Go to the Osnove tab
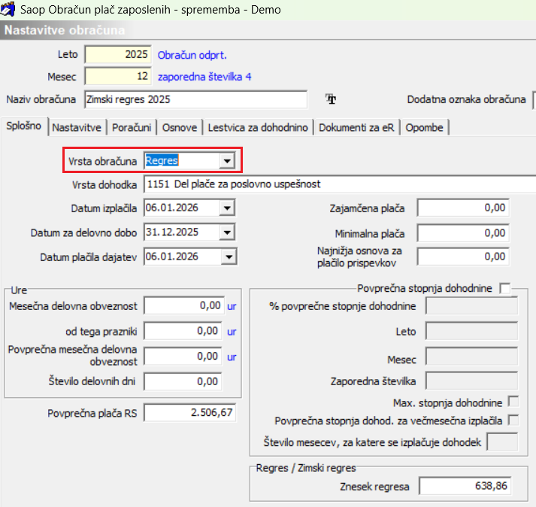Image resolution: width=536 pixels, height=507 pixels. click(x=180, y=128)
